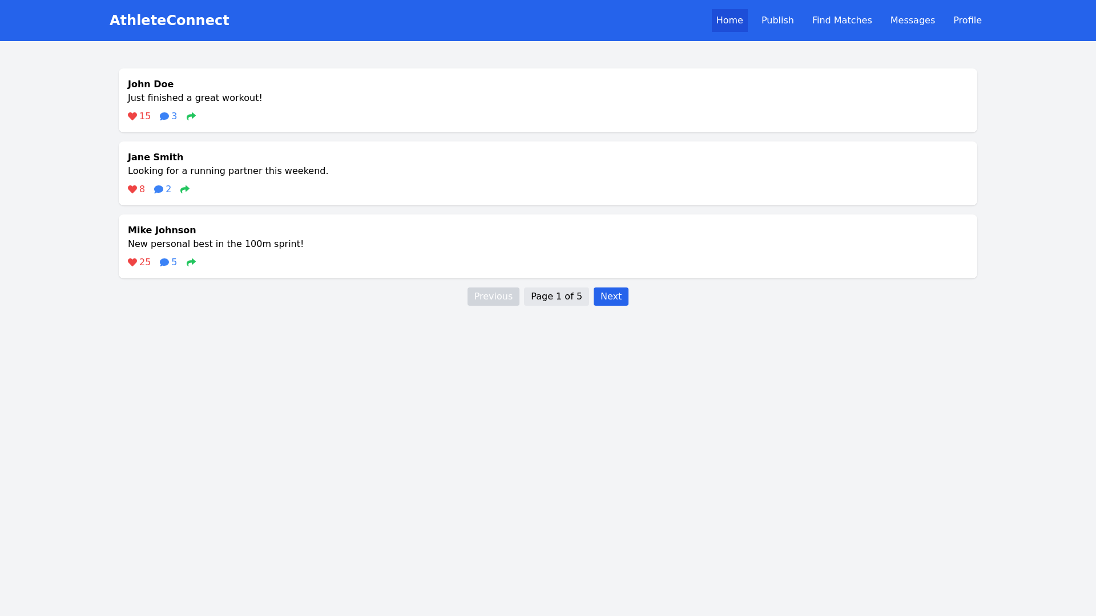Click the Previous pagination button
The image size is (1096, 616).
coord(493,296)
